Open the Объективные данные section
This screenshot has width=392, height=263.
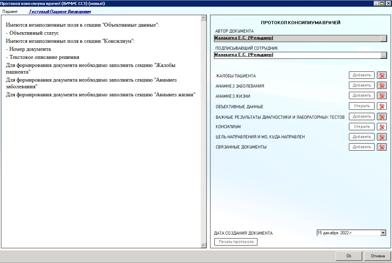[x=362, y=106]
